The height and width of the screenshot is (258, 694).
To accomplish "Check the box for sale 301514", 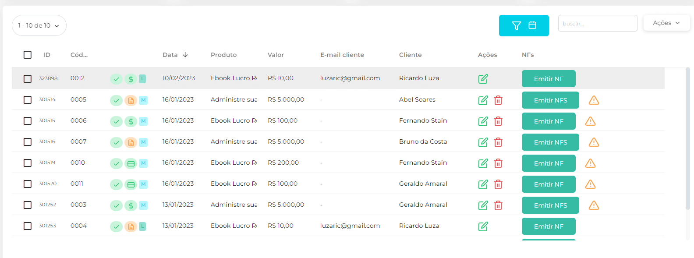I will coord(28,100).
